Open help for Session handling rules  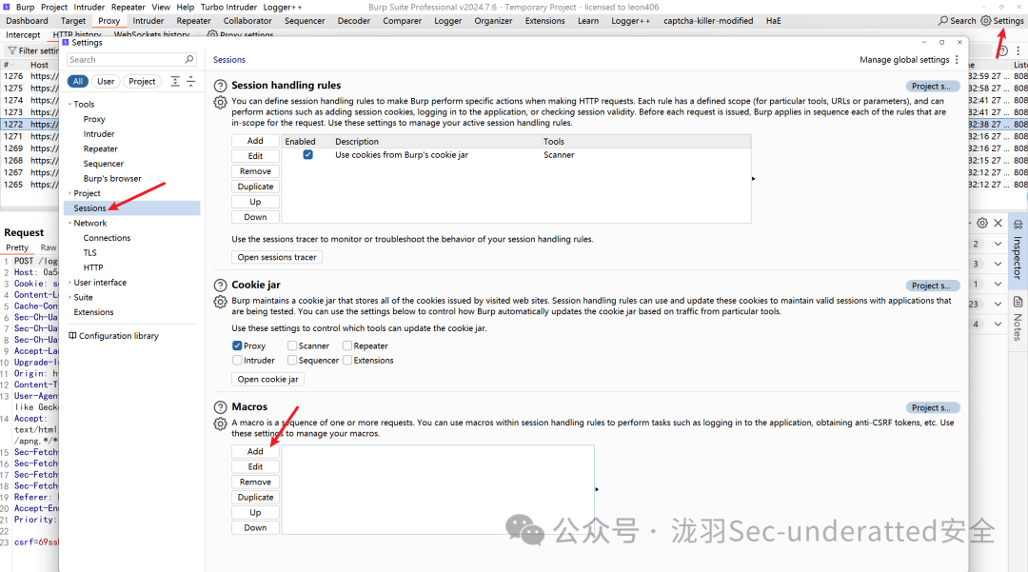click(x=220, y=85)
